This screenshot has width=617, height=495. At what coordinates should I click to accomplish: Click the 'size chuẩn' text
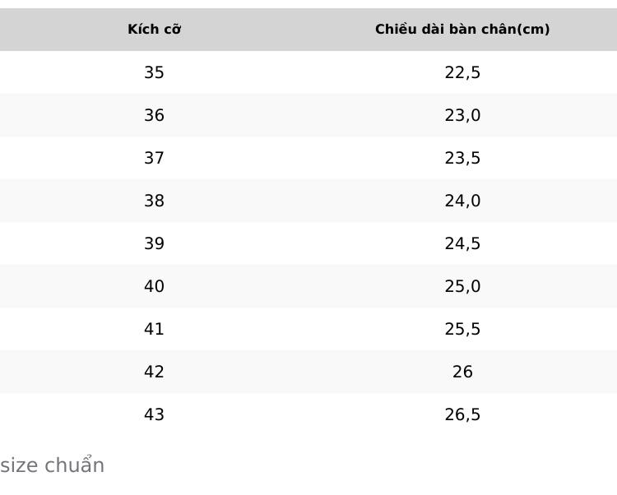tap(52, 465)
